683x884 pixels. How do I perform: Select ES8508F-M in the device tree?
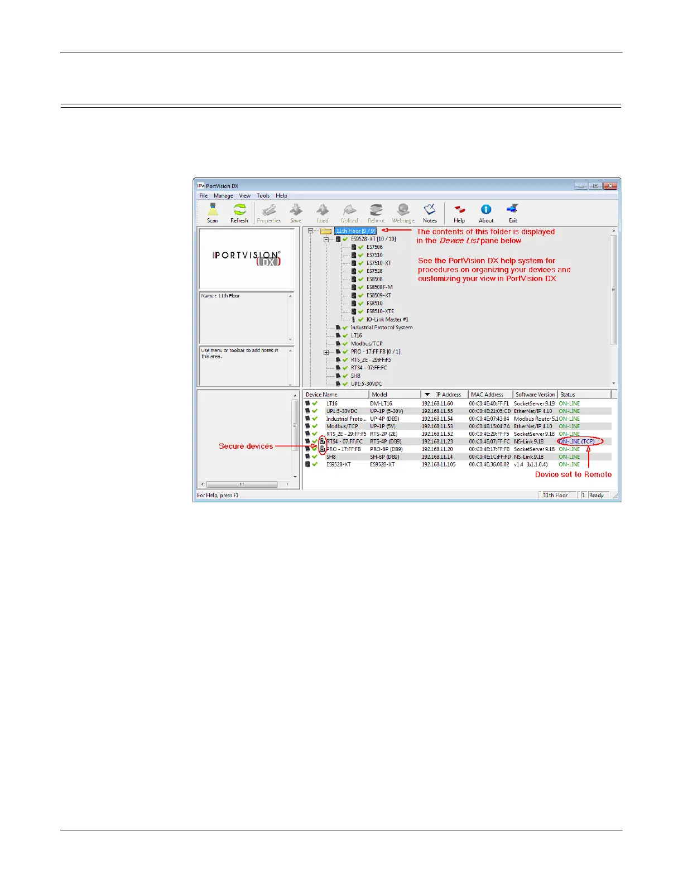pyautogui.click(x=379, y=287)
